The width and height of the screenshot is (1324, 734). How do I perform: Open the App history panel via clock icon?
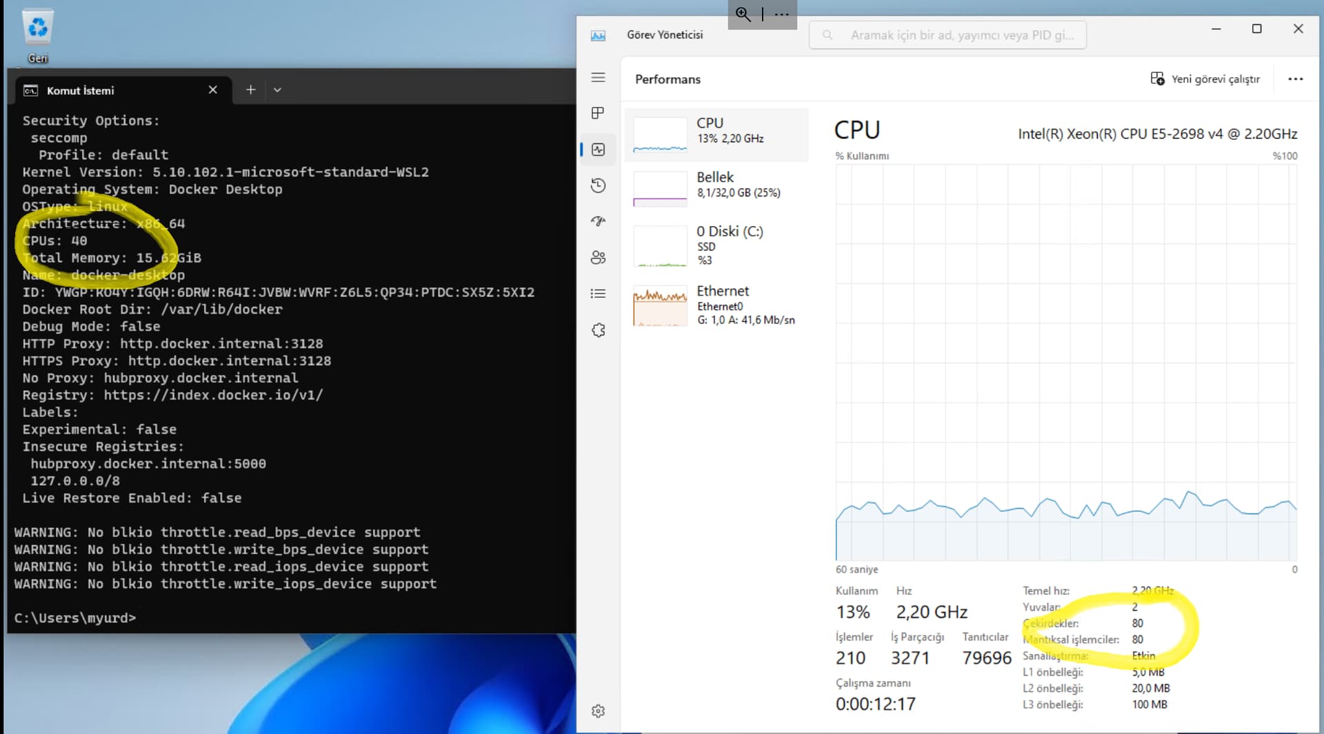click(x=597, y=185)
